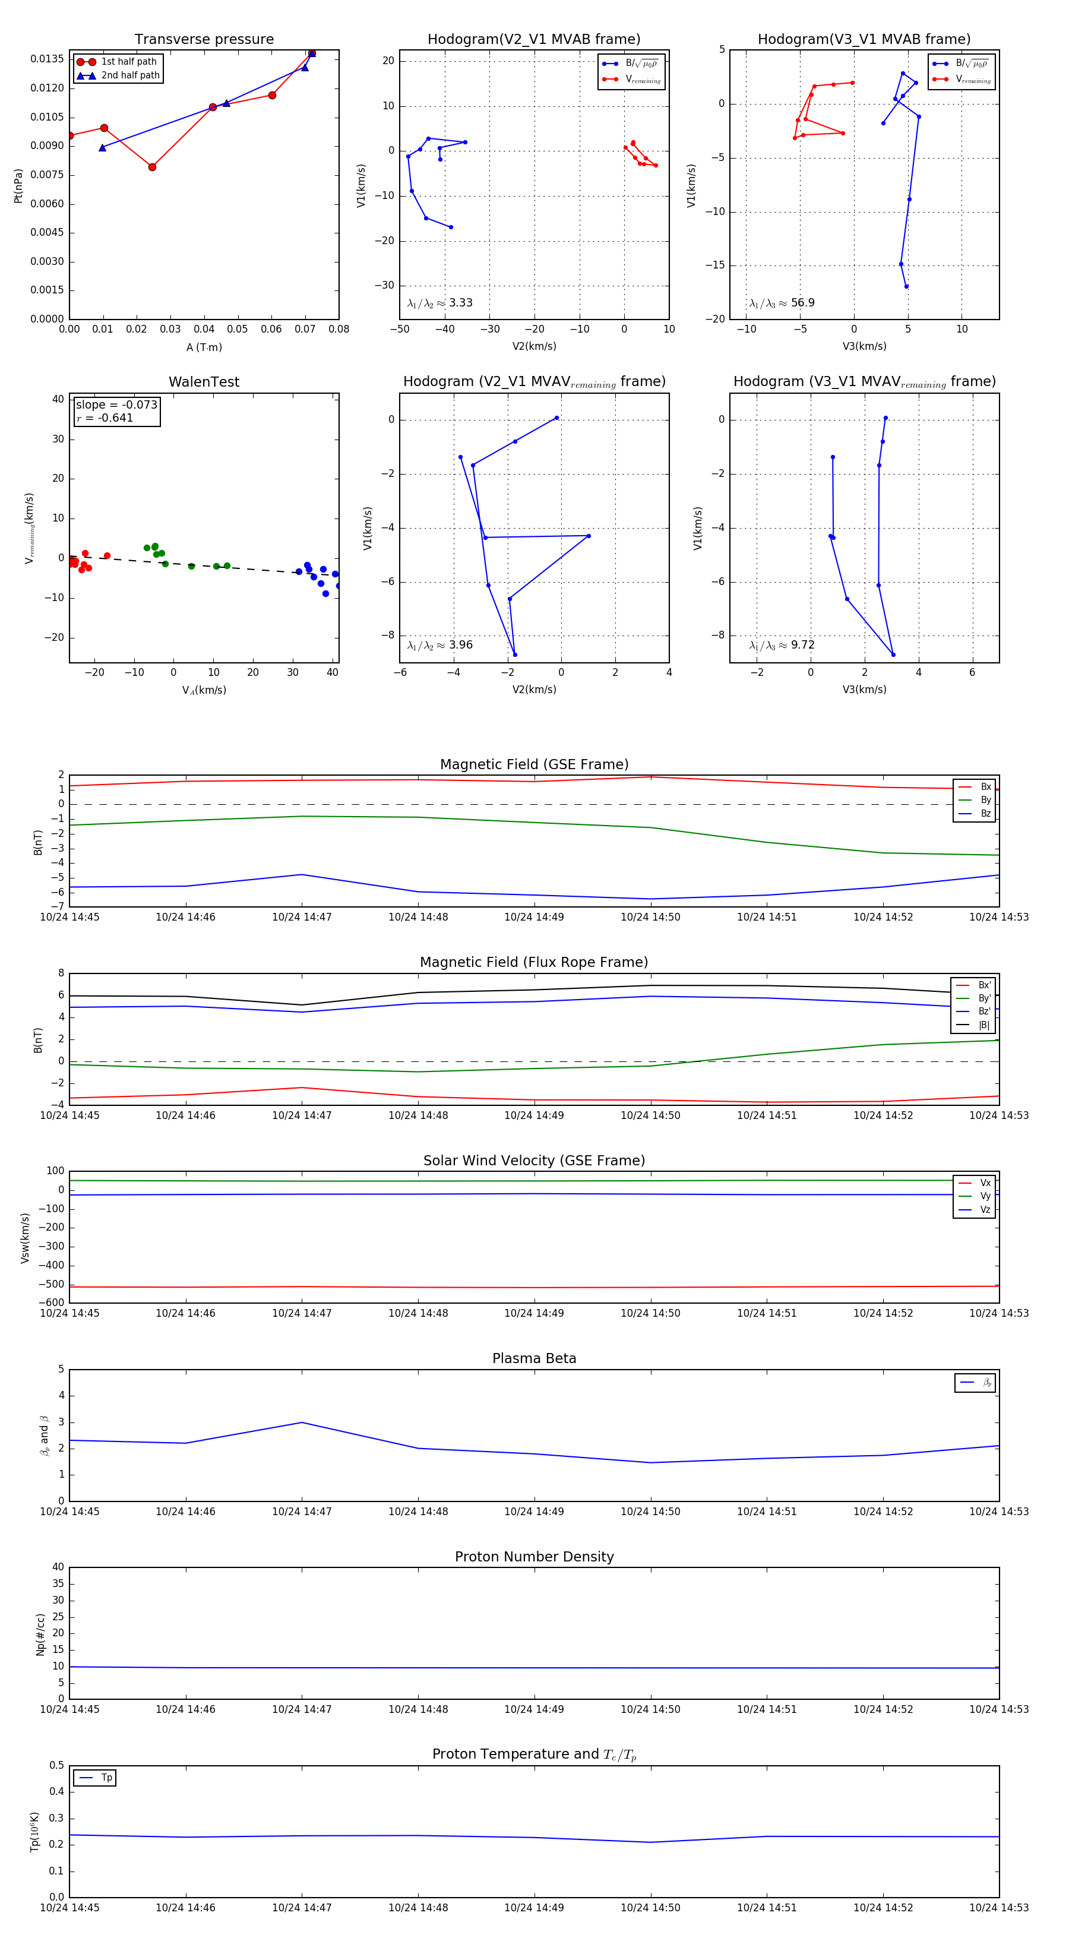Select the Tp legend entry
Viewport: 1069px width, 1960px height.
click(96, 1778)
